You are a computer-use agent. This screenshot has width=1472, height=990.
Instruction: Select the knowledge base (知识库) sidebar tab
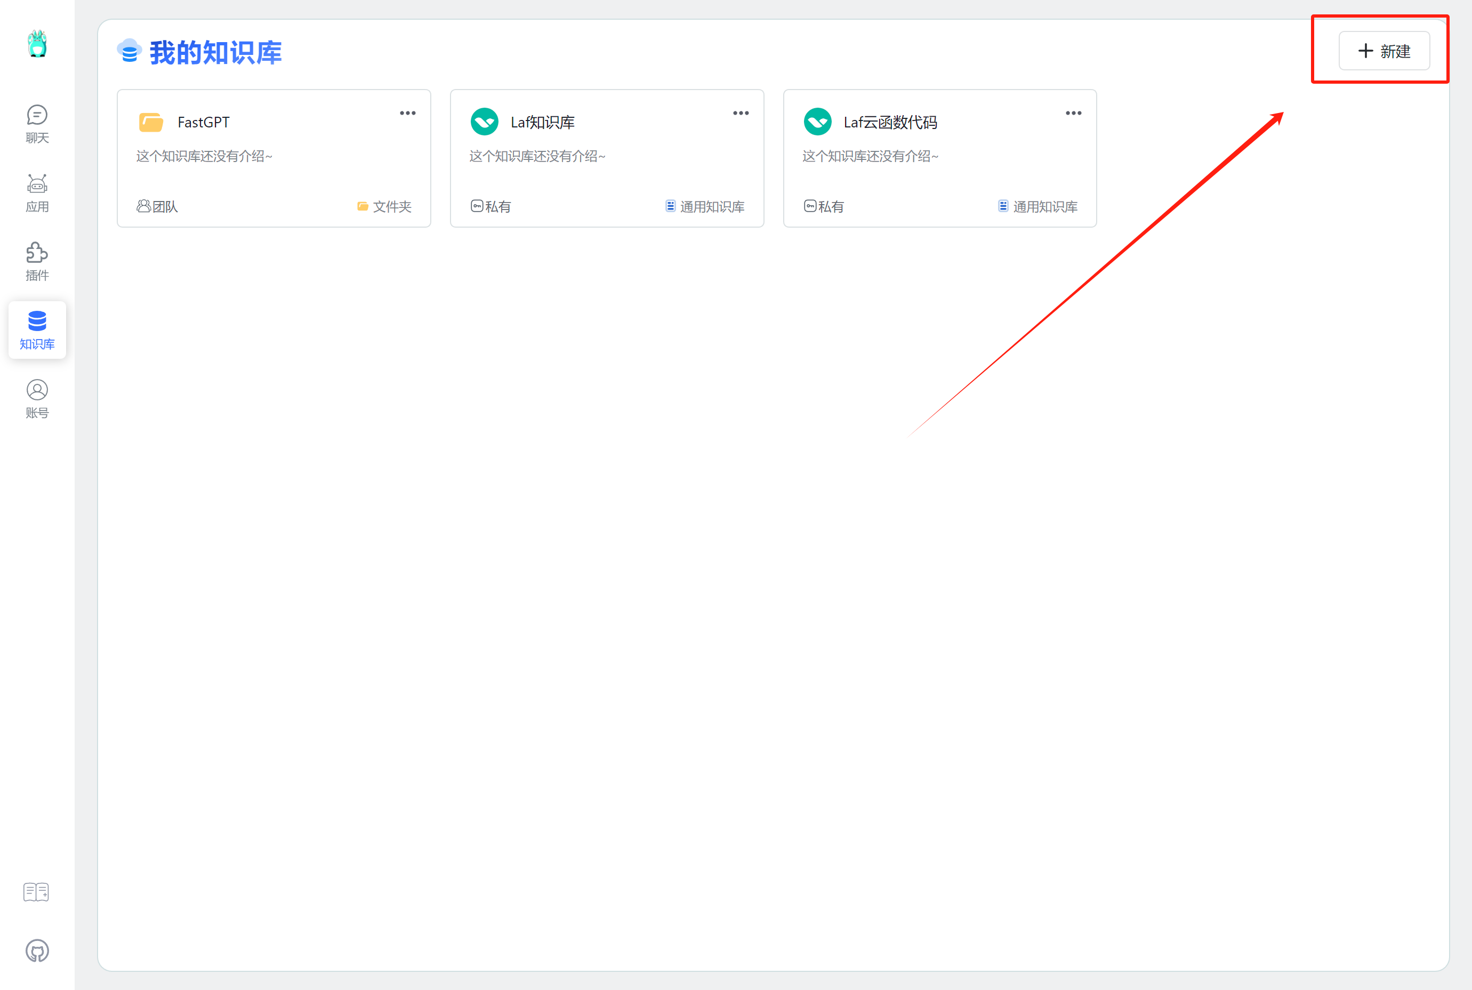37,329
